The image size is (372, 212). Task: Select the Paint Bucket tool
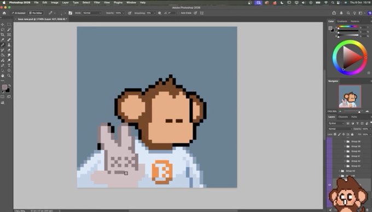pyautogui.click(x=3, y=55)
